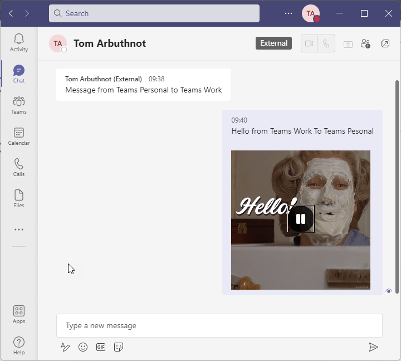Viewport: 401px width, 361px height.
Task: Open the Activity feed
Action: pyautogui.click(x=19, y=42)
